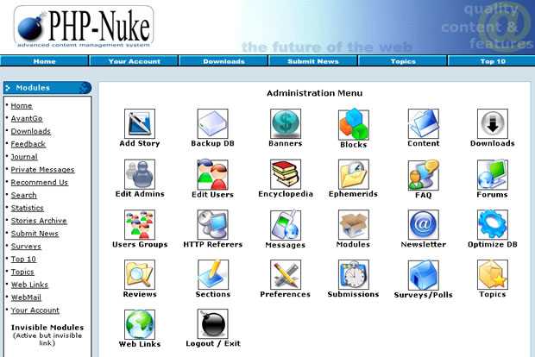Viewport: 535px width, 357px height.
Task: Click the Sections pencil icon
Action: (x=212, y=274)
